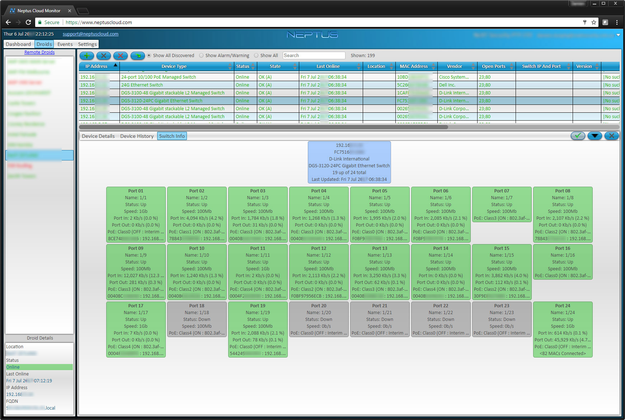Screen dimensions: 625x420
Task: Click the Port 20 down port card
Action: coord(319,319)
